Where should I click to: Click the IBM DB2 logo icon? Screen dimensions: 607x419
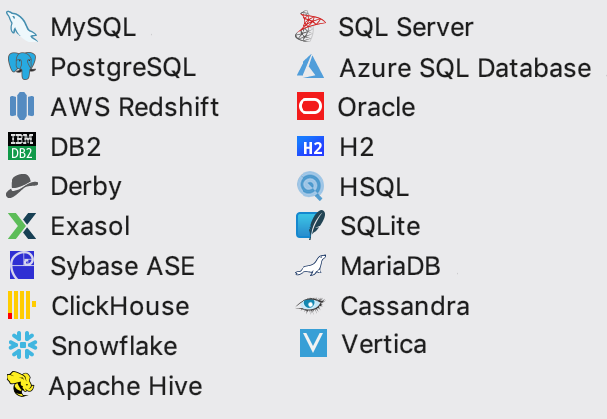(22, 146)
